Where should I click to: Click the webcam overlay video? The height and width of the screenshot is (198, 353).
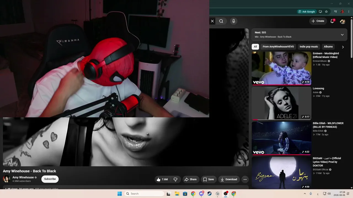click(x=105, y=59)
